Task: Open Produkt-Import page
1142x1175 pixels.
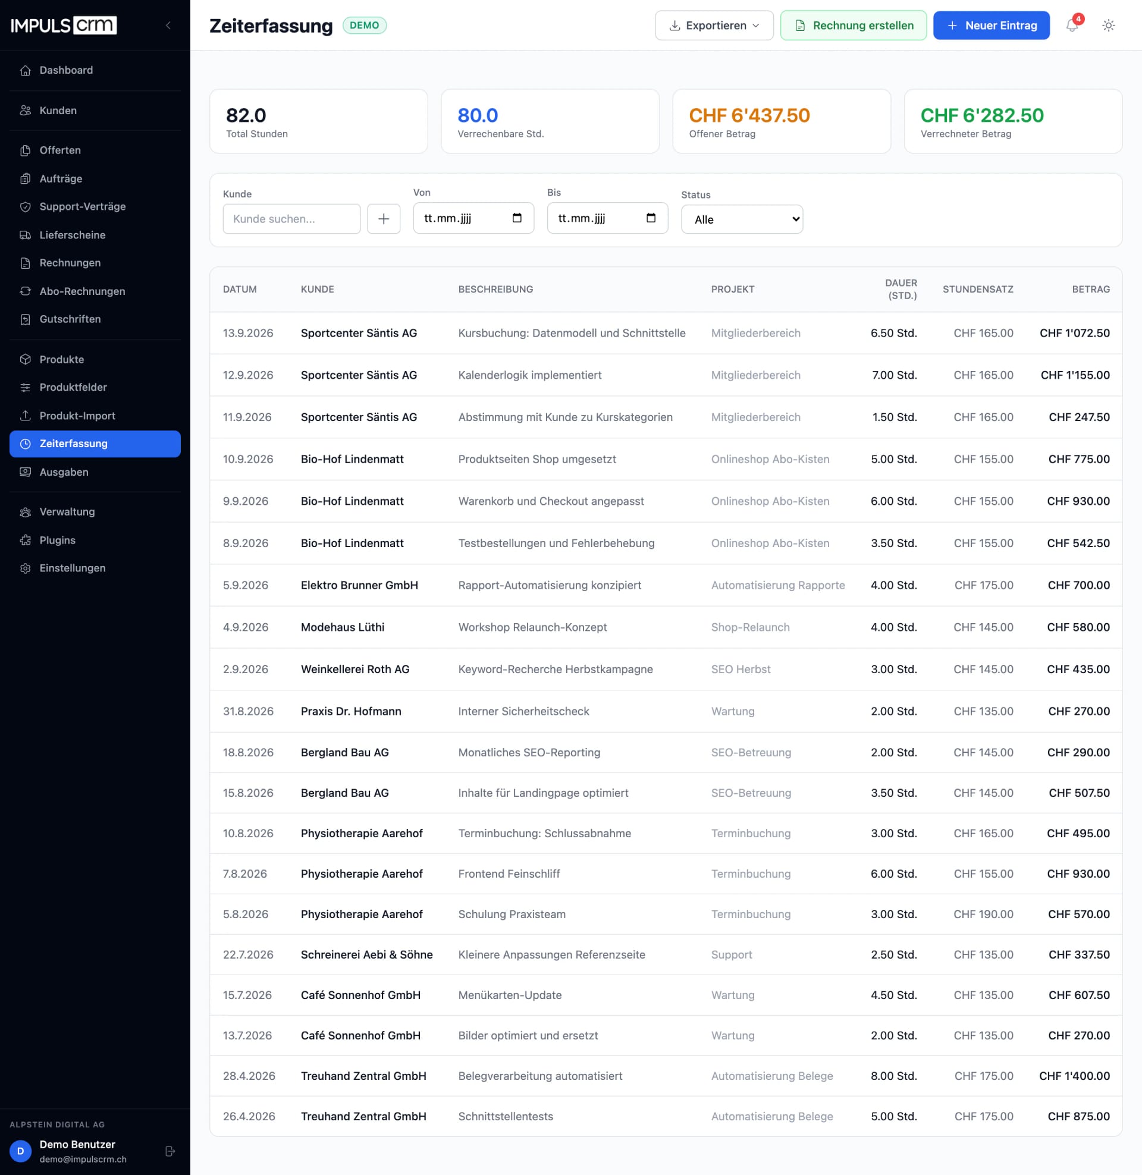Action: (95, 416)
